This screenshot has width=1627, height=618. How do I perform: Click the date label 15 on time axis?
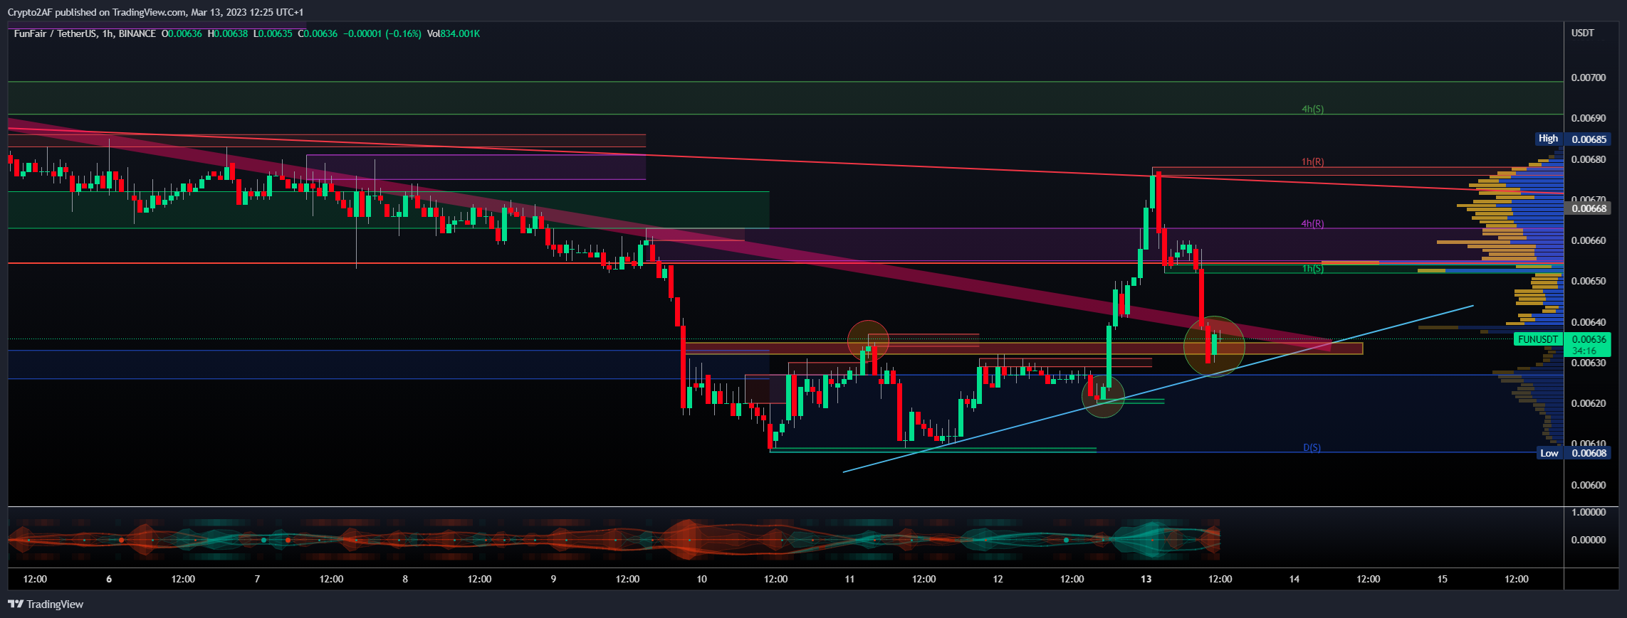(1442, 579)
